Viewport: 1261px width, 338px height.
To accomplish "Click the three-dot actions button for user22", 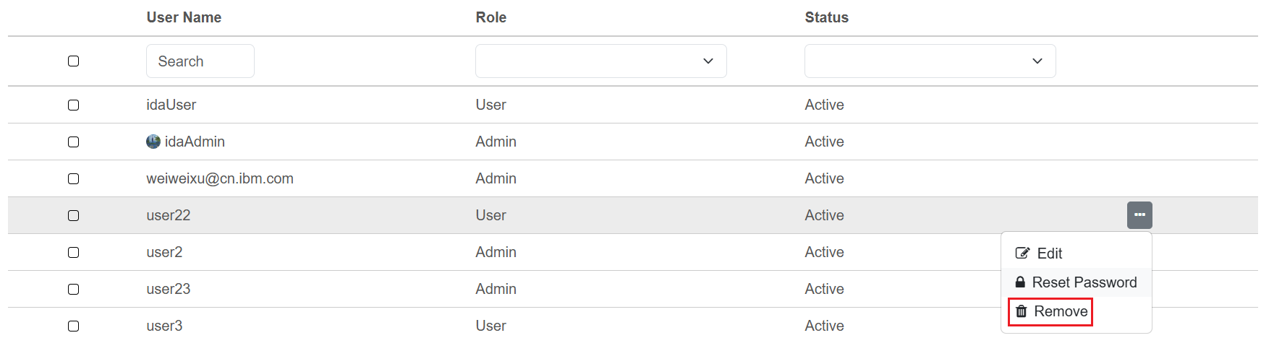I will pyautogui.click(x=1139, y=215).
